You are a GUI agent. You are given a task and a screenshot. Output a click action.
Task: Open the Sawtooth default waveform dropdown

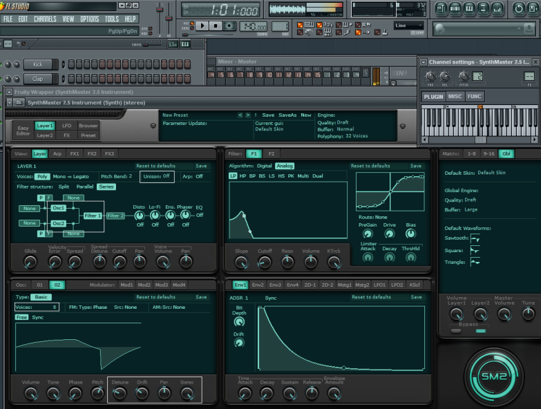click(475, 238)
